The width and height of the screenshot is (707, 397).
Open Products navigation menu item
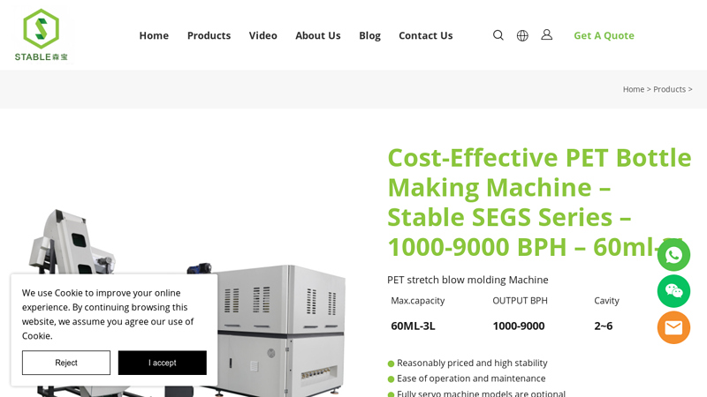209,35
